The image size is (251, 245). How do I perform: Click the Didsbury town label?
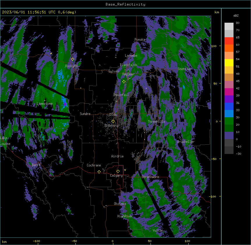coord(112,125)
